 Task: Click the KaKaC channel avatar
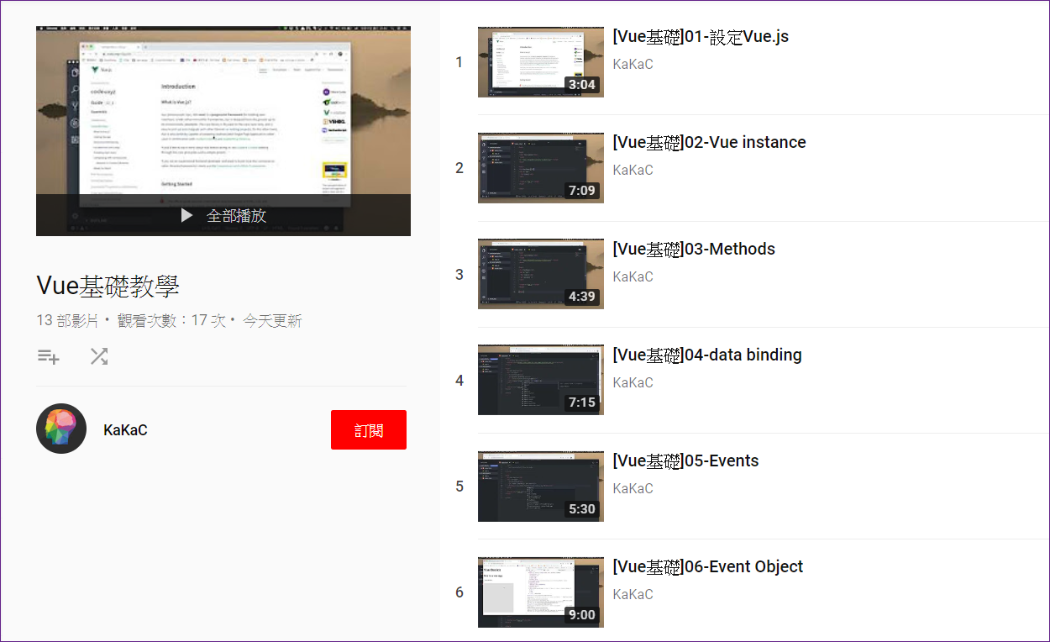61,429
